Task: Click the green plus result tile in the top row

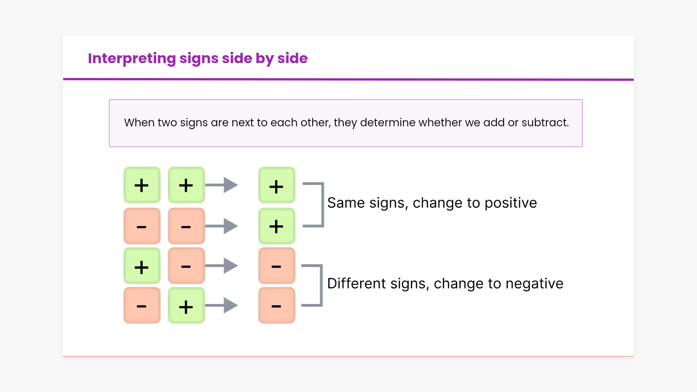Action: (277, 185)
